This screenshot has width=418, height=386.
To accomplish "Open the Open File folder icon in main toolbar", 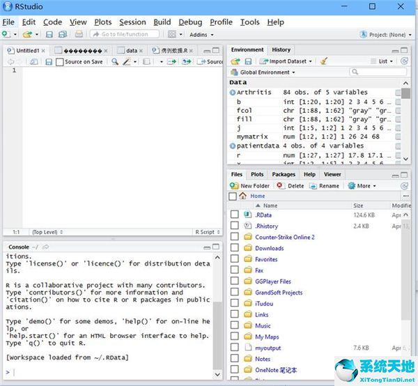I will (x=27, y=34).
